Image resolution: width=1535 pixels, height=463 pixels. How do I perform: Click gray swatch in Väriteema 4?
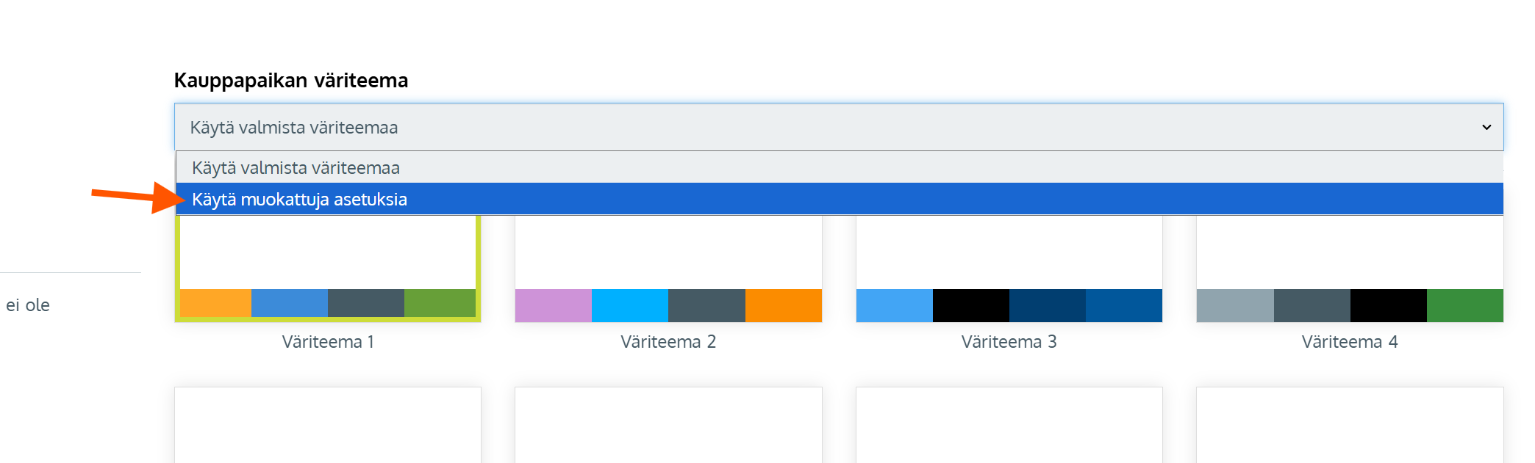point(1235,305)
